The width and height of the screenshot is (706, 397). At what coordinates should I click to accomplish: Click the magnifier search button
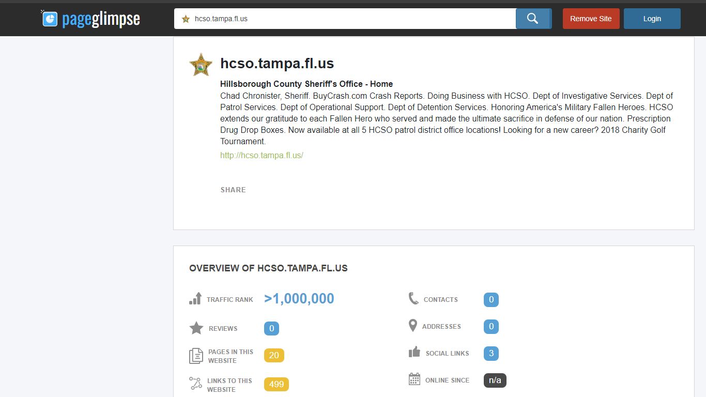tap(533, 19)
